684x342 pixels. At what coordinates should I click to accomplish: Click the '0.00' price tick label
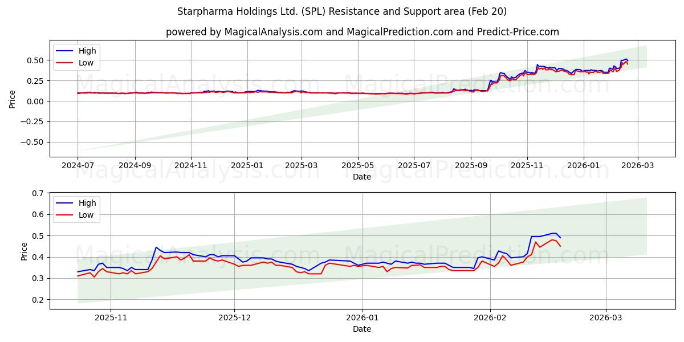tap(36, 101)
